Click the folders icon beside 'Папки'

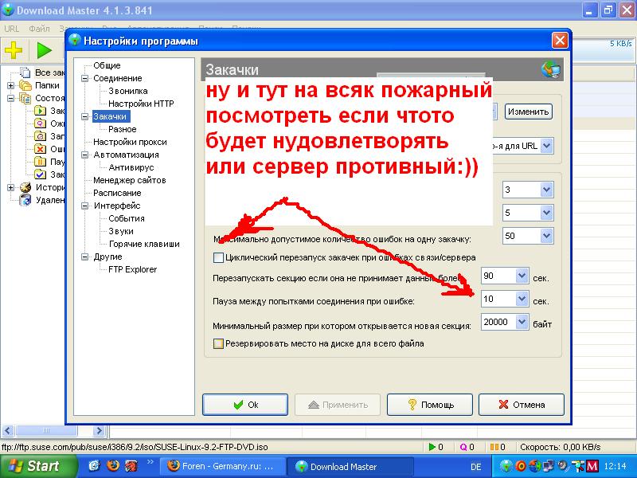25,85
